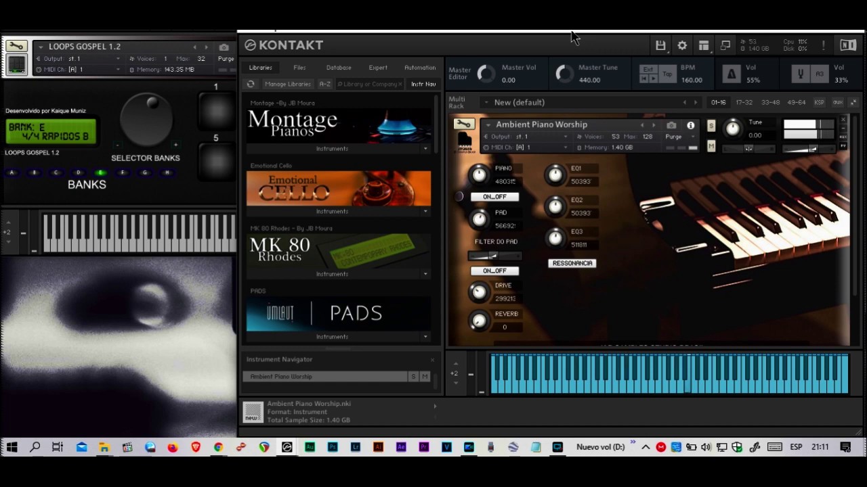The height and width of the screenshot is (487, 867).
Task: Toggle Ext sync in BPM section
Action: 648,69
